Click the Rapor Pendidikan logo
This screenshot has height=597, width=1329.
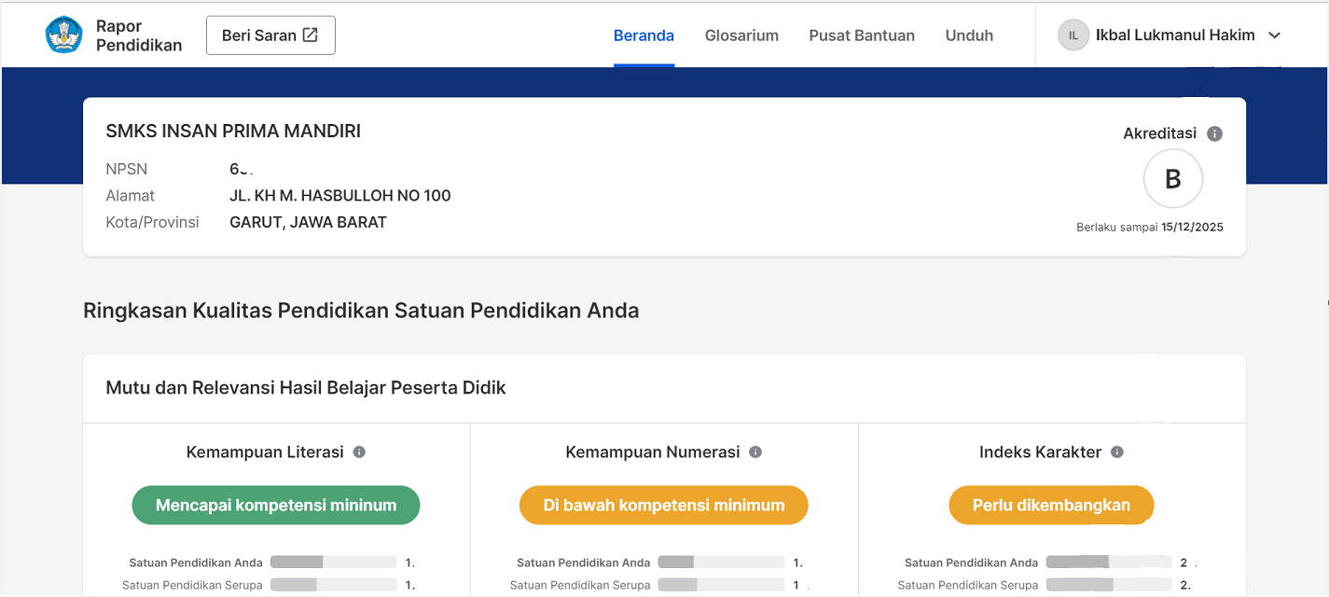pyautogui.click(x=64, y=35)
